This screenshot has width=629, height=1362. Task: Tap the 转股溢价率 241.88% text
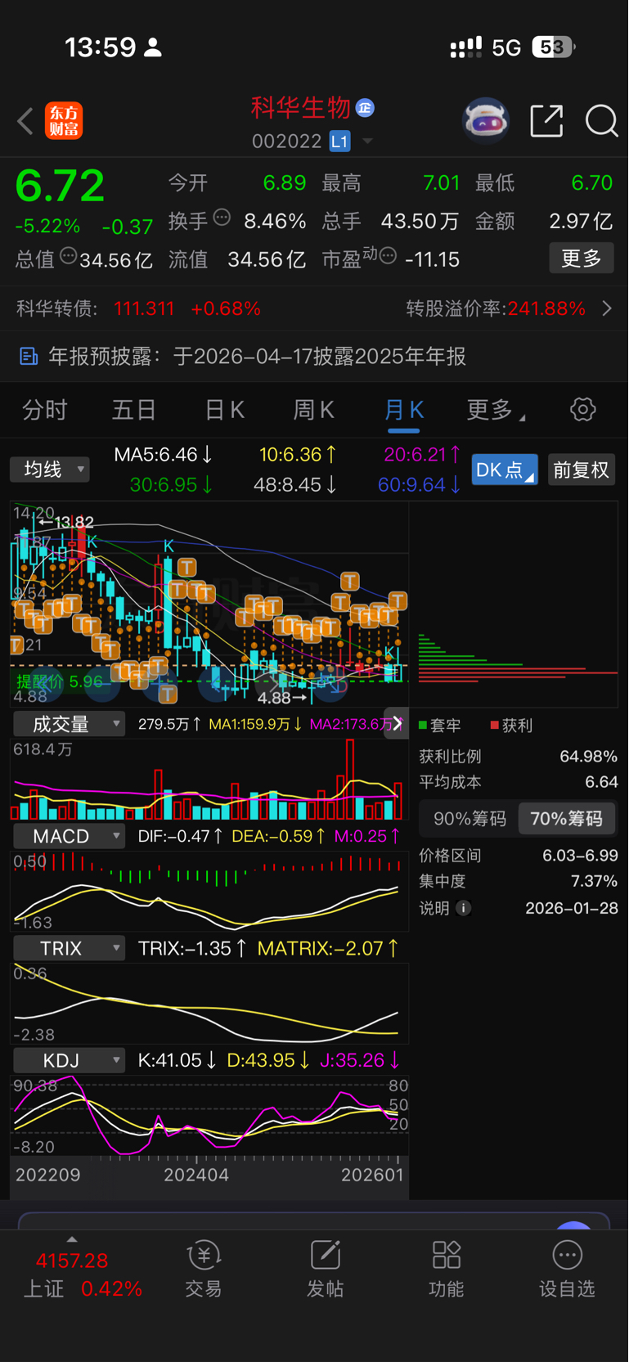pos(496,308)
